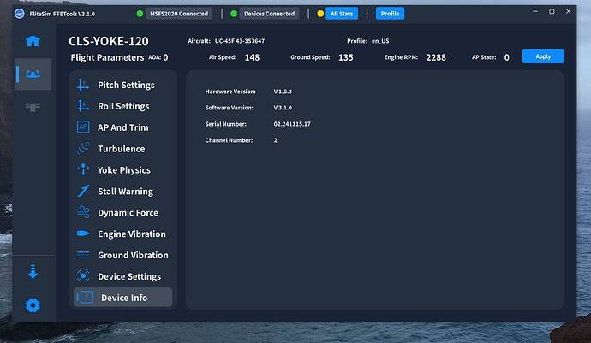591x343 pixels.
Task: Open the Ground Vibration section
Action: (132, 255)
